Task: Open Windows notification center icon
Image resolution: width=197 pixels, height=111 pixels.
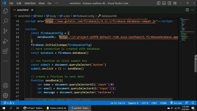Action: pos(193,108)
